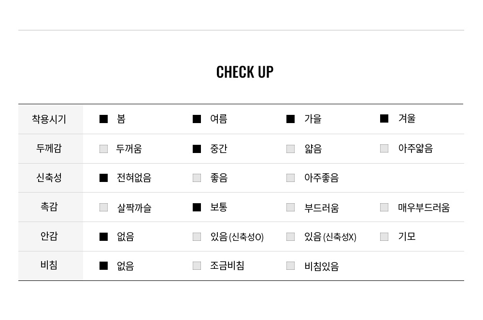Viewport: 483px width, 320px height.
Task: Toggle the 여름 (summer) checkbox
Action: click(x=197, y=119)
